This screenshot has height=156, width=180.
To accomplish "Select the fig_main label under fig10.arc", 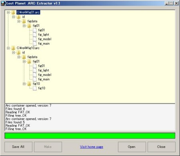I will pyautogui.click(x=44, y=79).
